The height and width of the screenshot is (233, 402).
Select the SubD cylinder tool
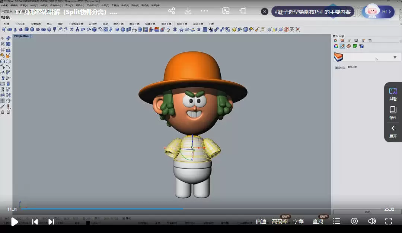click(x=26, y=29)
